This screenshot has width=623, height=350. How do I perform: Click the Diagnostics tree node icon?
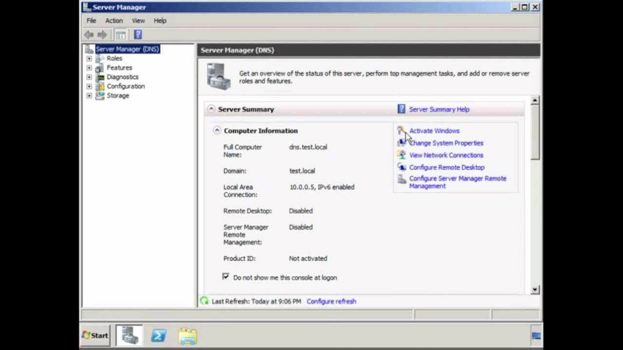point(100,77)
